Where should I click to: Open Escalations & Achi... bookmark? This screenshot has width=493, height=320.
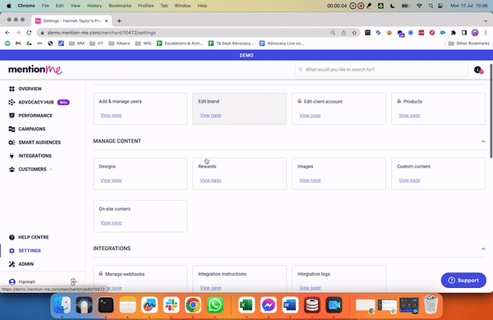(x=180, y=43)
